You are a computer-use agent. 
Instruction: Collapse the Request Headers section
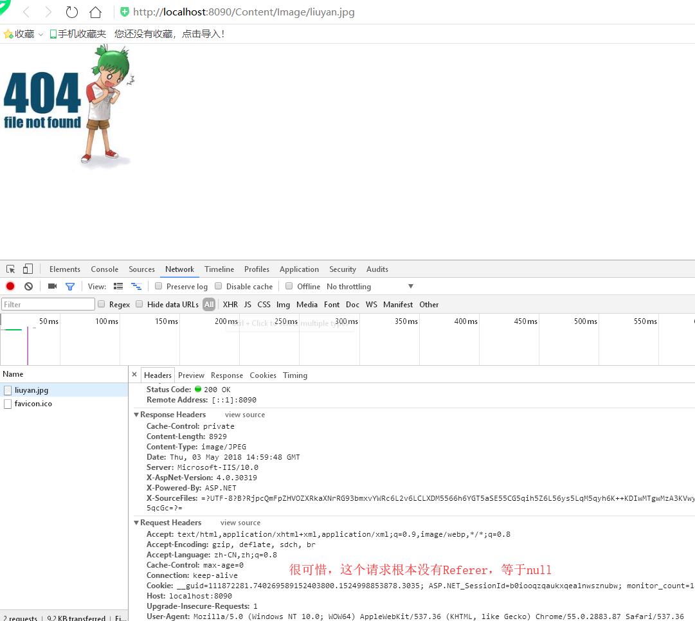tap(136, 523)
